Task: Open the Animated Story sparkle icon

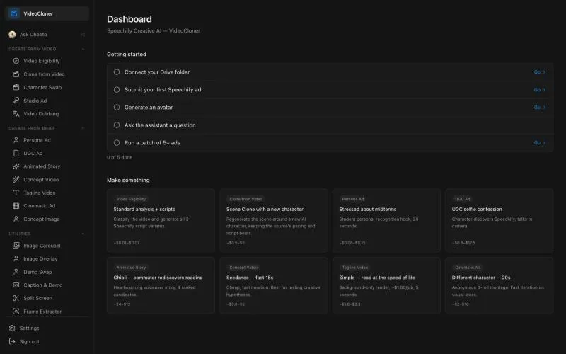Action: 16,166
